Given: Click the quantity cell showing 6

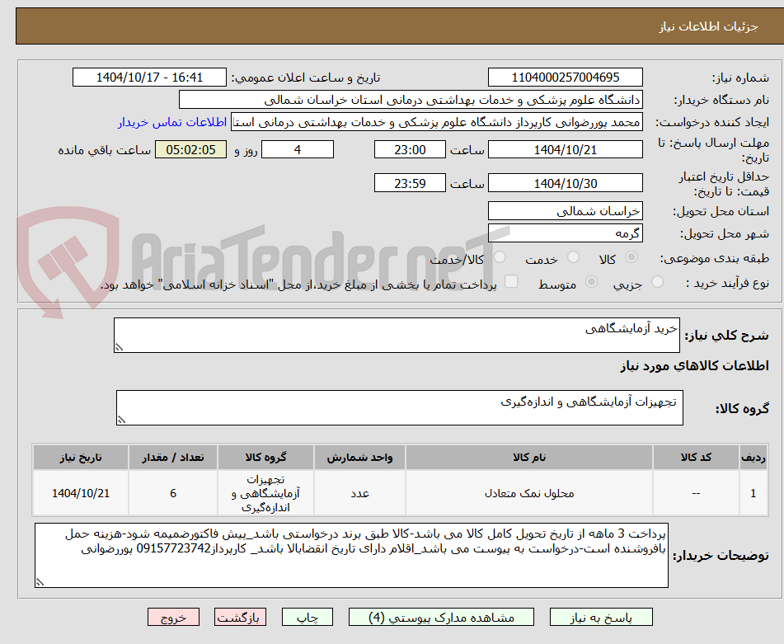Looking at the screenshot, I should pos(173,493).
